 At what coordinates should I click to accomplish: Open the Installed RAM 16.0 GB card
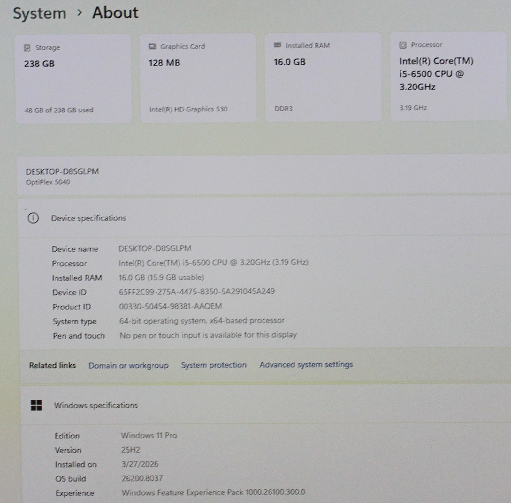pos(323,77)
